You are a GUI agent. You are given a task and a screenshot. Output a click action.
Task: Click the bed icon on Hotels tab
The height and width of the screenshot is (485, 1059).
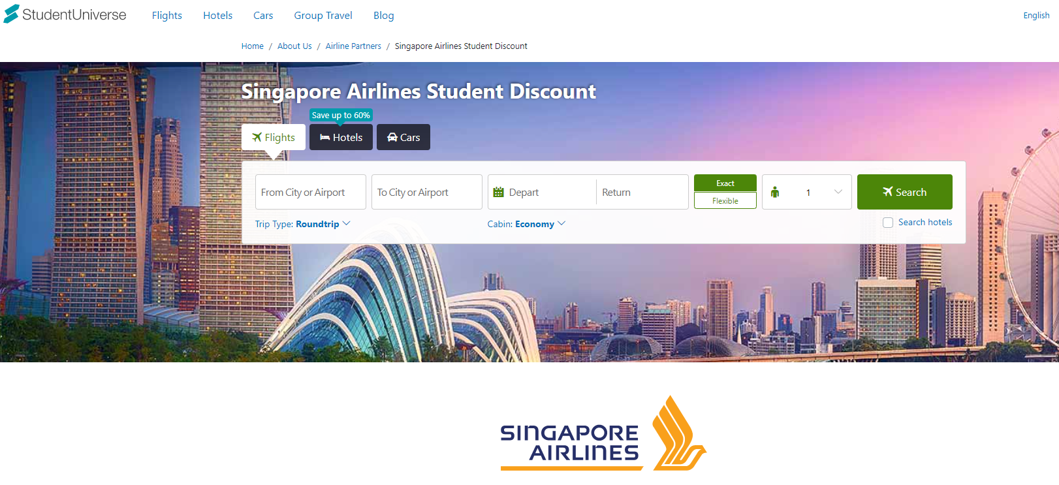tap(324, 137)
